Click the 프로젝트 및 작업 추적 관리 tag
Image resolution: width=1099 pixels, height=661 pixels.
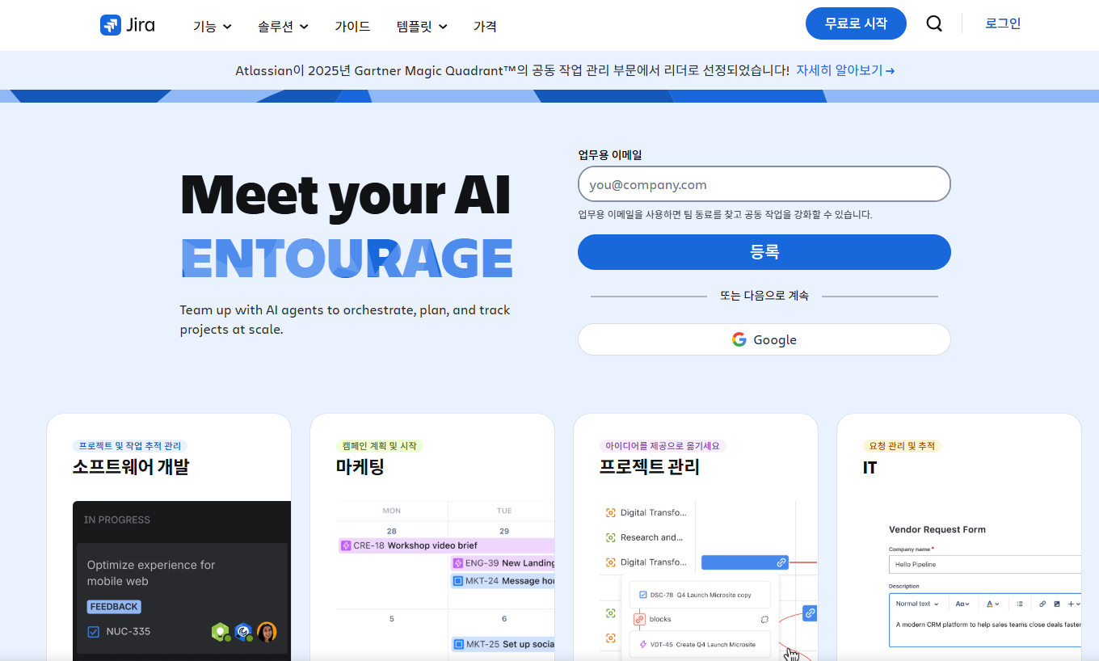click(130, 446)
